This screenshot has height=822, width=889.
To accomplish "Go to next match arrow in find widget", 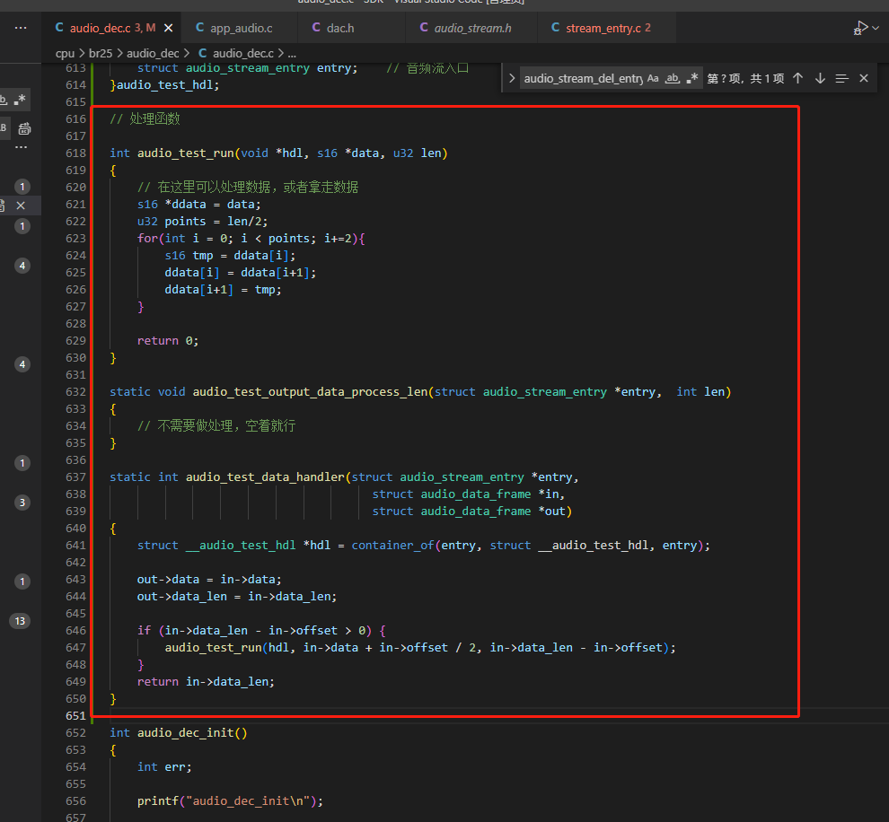I will 820,78.
